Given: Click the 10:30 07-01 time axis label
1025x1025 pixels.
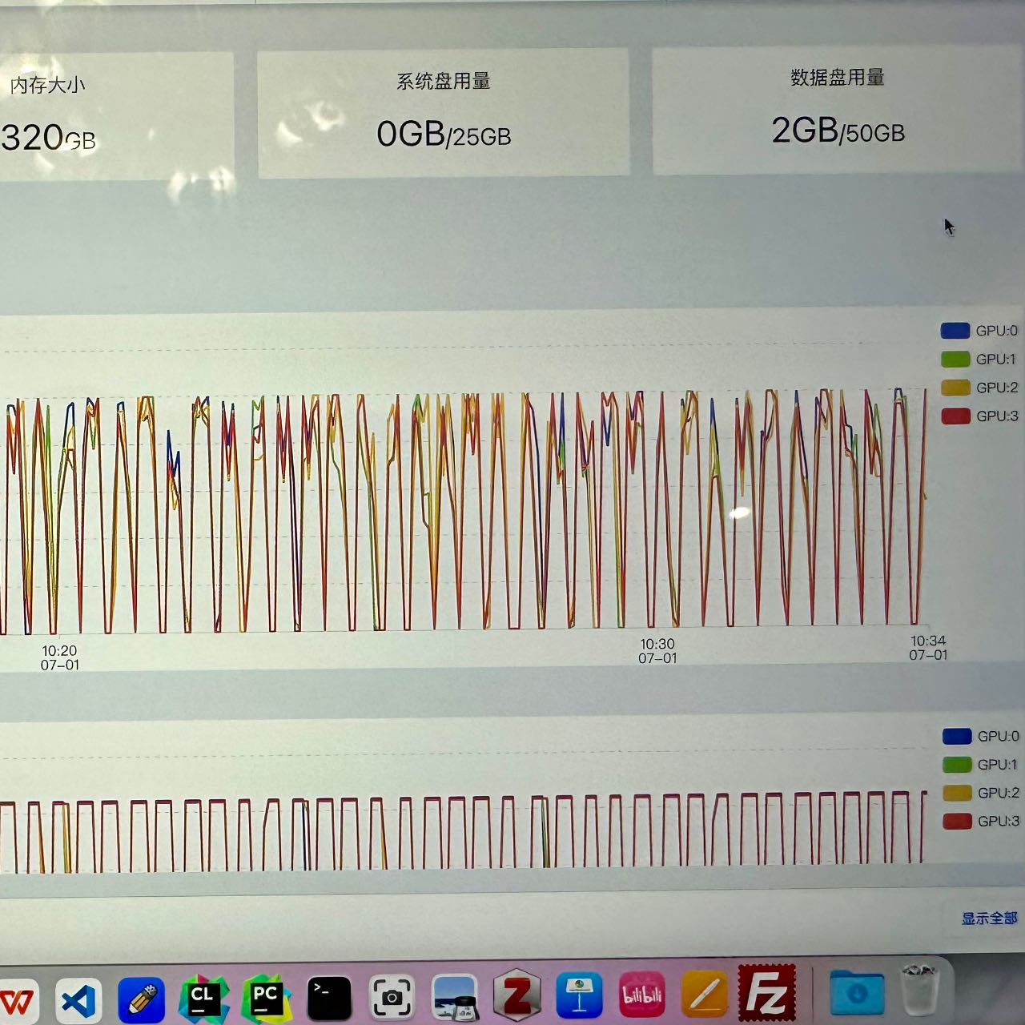Looking at the screenshot, I should (657, 651).
